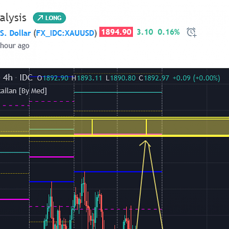Click the solid blue horizontal level line
Image resolution: width=229 pixels, height=229 pixels.
tap(118, 172)
